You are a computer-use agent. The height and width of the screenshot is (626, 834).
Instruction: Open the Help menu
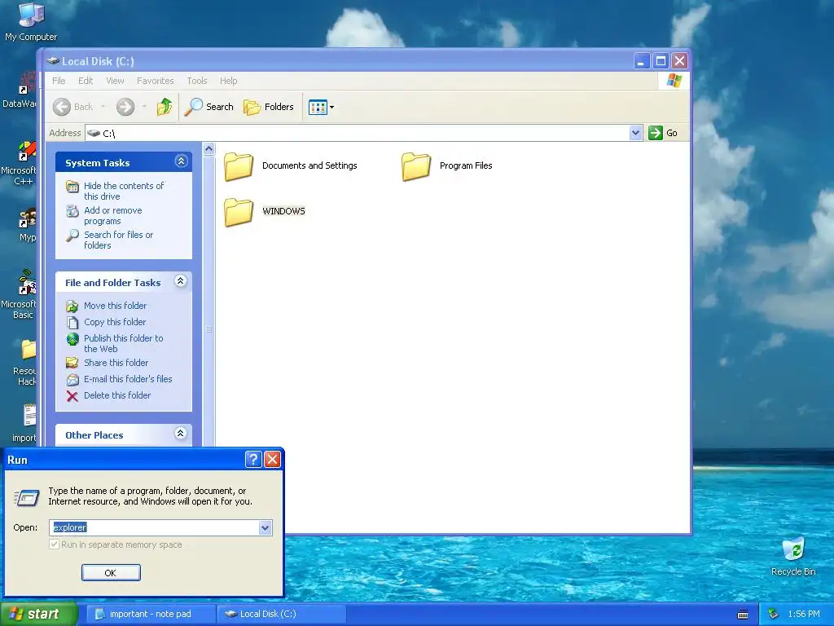(x=228, y=81)
